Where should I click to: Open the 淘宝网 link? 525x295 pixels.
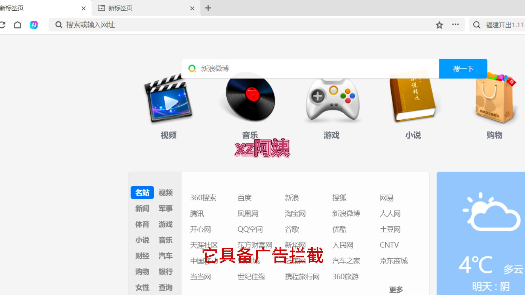point(295,213)
